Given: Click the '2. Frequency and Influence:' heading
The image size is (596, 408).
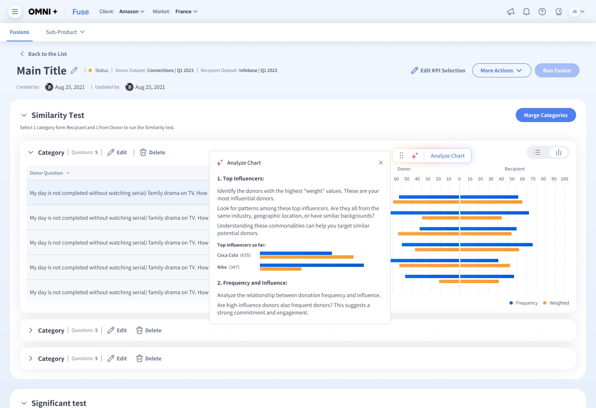Looking at the screenshot, I should [x=252, y=283].
